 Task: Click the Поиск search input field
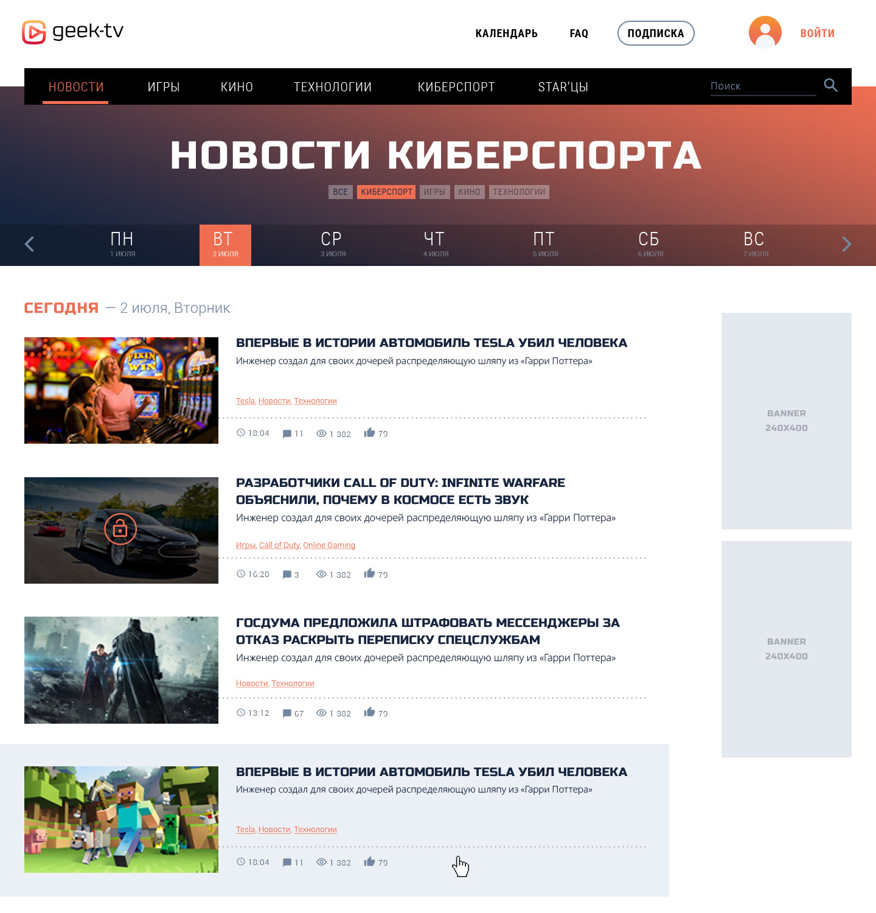pos(760,86)
